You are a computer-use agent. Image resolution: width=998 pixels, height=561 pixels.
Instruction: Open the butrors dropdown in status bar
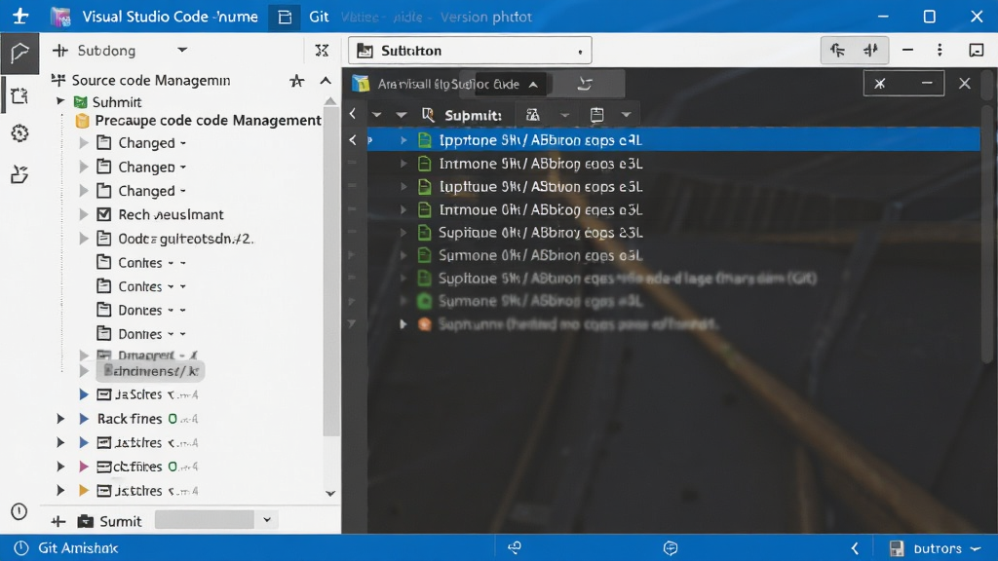[x=977, y=548]
